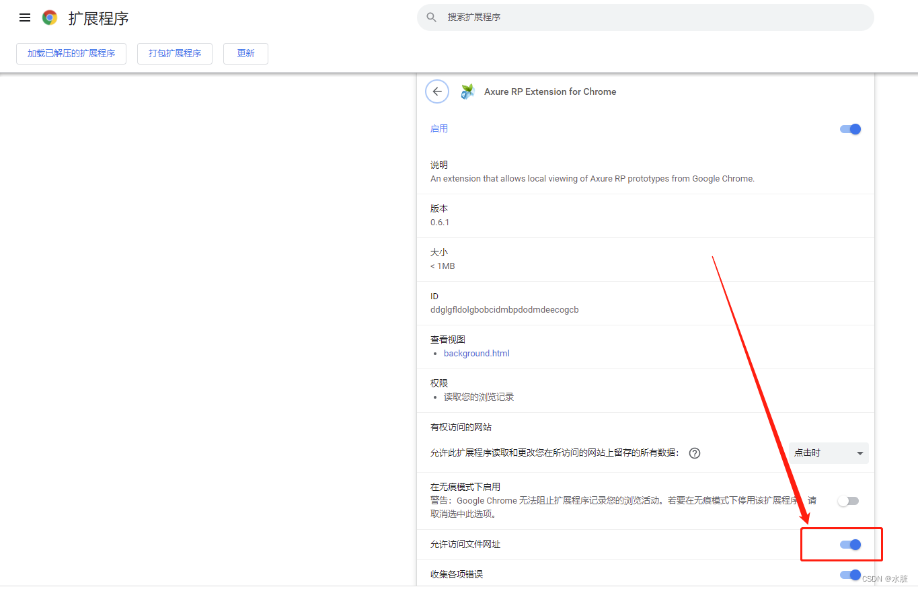Click the Axure RP extension icon
The image size is (918, 589).
point(467,91)
